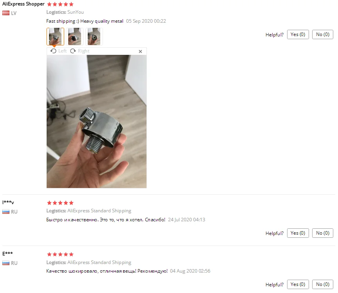
Task: Vote No on I***v's review
Action: tap(323, 233)
